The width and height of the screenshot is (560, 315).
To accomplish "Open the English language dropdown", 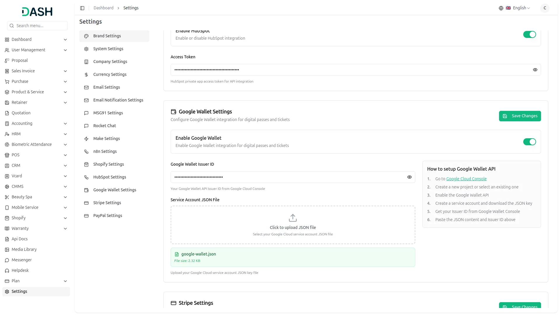I will 519,8.
